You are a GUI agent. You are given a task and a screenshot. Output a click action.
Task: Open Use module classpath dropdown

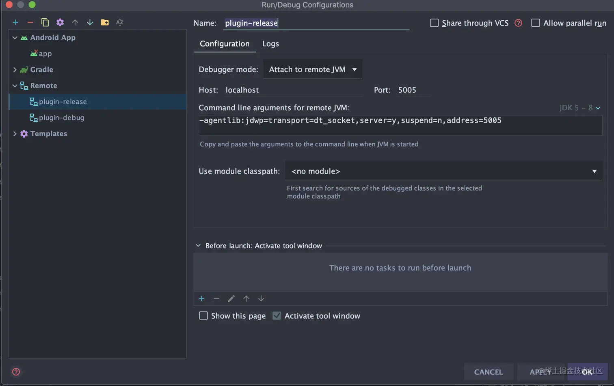[x=443, y=171]
